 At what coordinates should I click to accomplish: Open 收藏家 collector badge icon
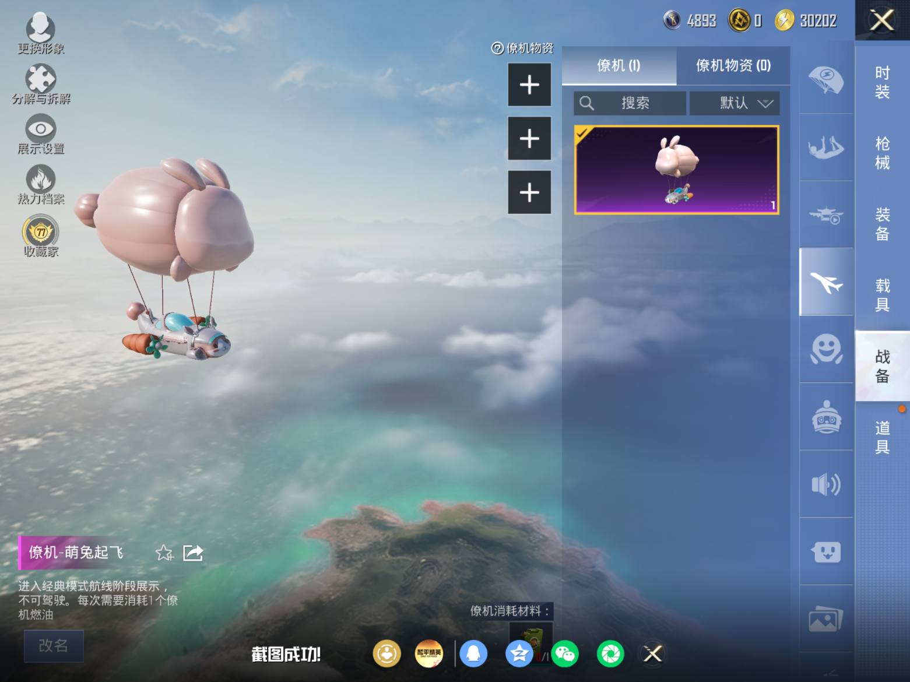(x=40, y=231)
